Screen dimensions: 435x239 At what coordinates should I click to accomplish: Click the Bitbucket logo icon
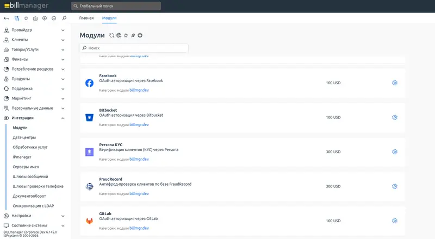coord(89,117)
